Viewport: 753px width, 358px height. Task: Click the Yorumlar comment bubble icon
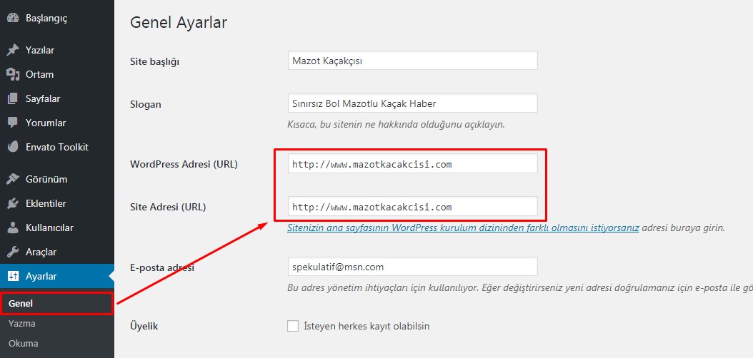coord(12,123)
